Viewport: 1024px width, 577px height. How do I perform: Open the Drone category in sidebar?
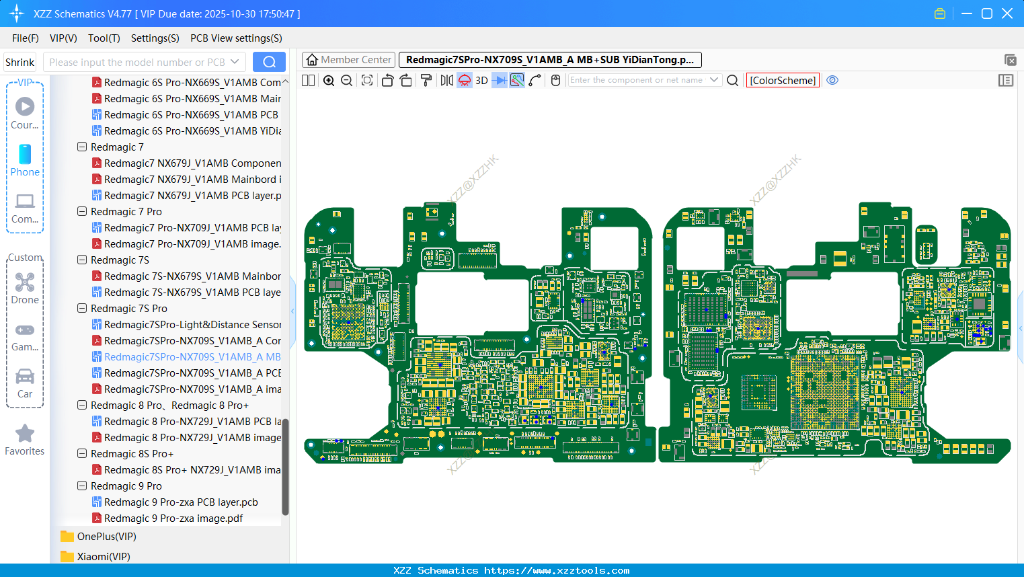(x=25, y=288)
